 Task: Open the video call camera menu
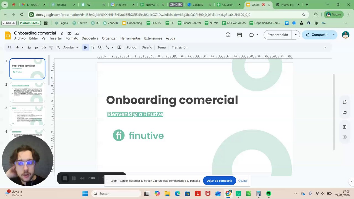click(254, 35)
